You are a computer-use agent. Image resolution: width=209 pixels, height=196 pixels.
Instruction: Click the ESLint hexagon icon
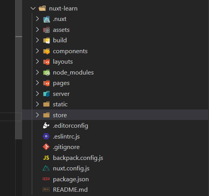[46, 136]
